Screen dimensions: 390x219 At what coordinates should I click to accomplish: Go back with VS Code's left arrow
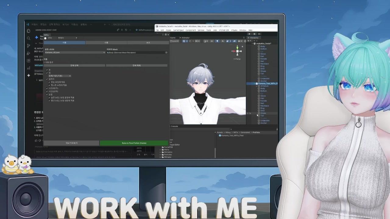pyautogui.click(x=105, y=25)
